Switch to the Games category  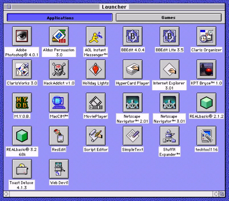point(169,17)
